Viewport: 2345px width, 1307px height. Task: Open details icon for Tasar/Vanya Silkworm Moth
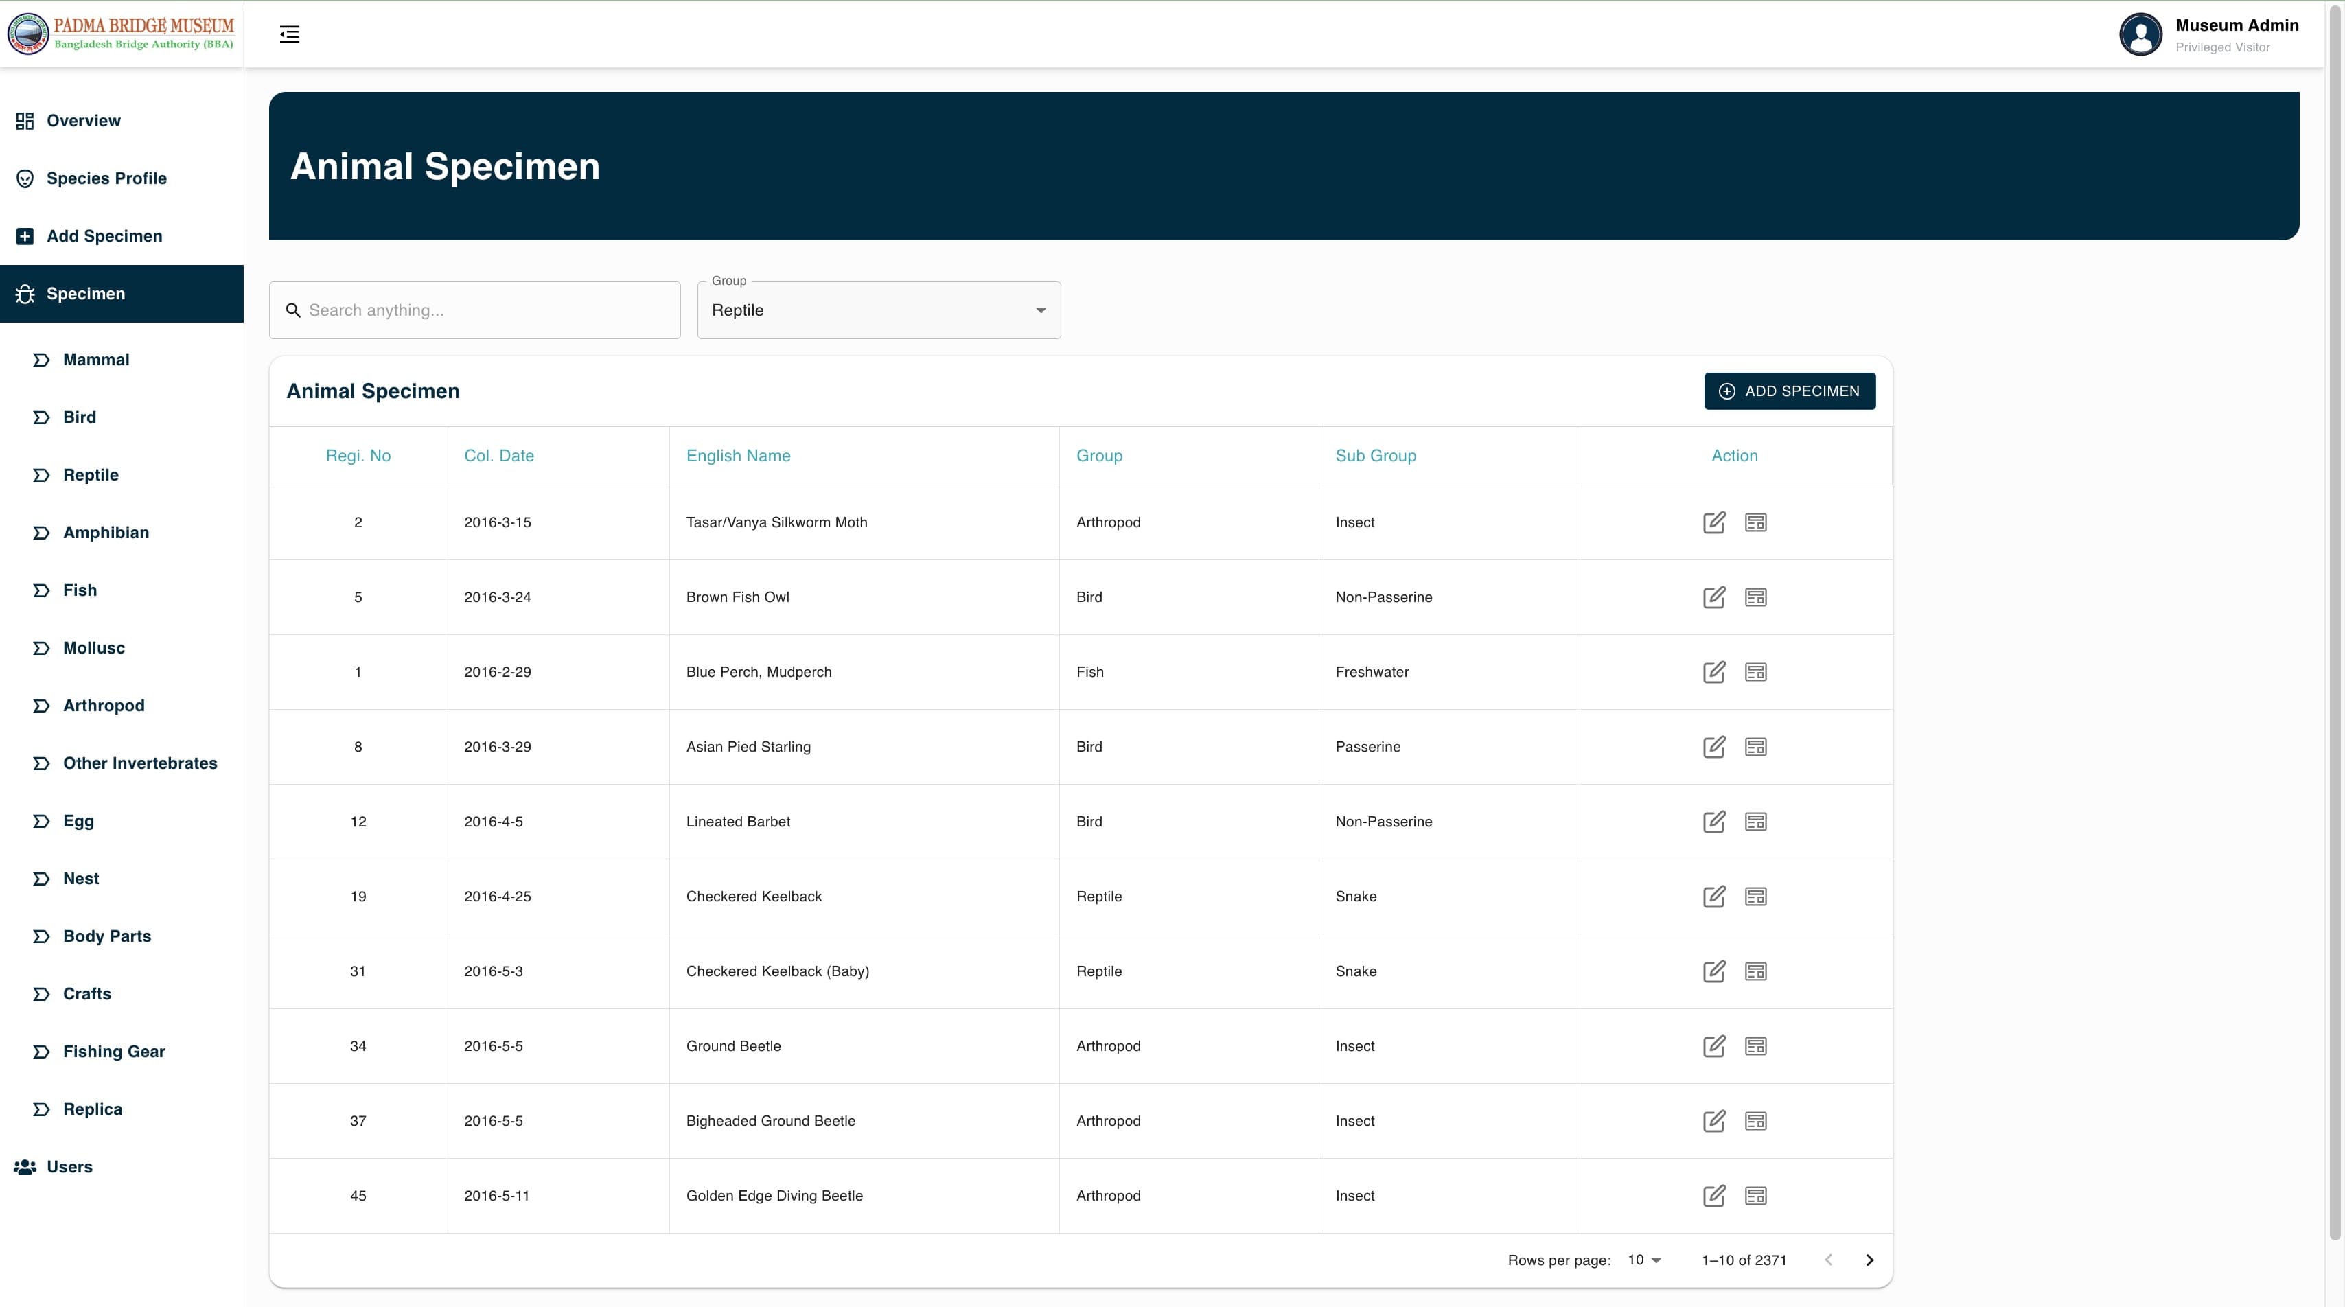[x=1755, y=522]
